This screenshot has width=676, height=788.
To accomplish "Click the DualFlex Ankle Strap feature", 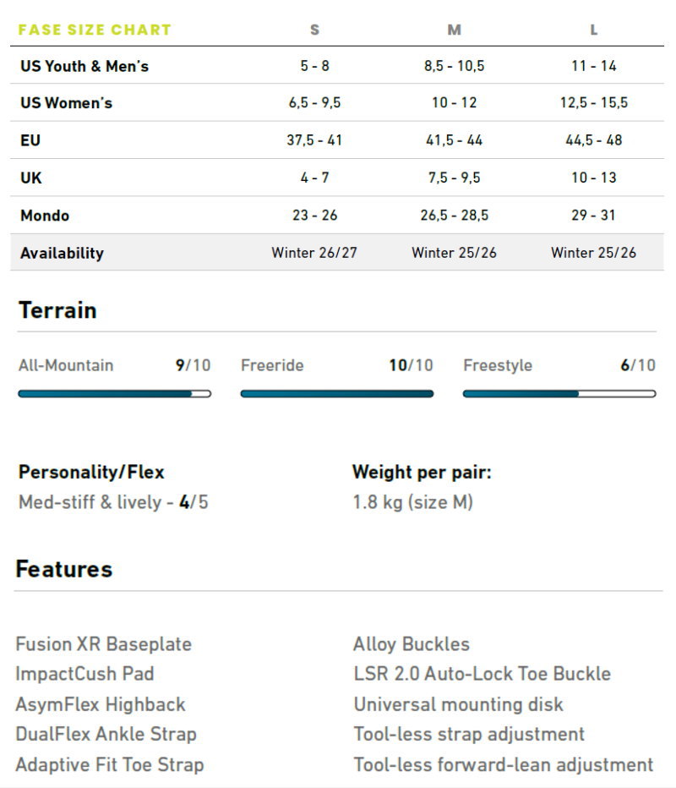I will [106, 734].
